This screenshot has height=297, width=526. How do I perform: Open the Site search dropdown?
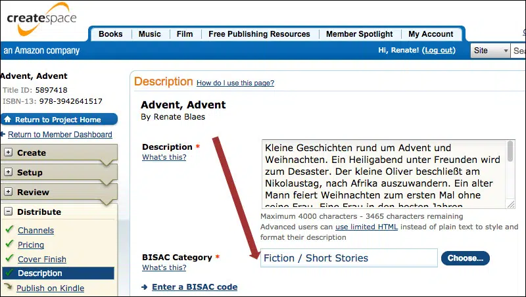pyautogui.click(x=490, y=51)
